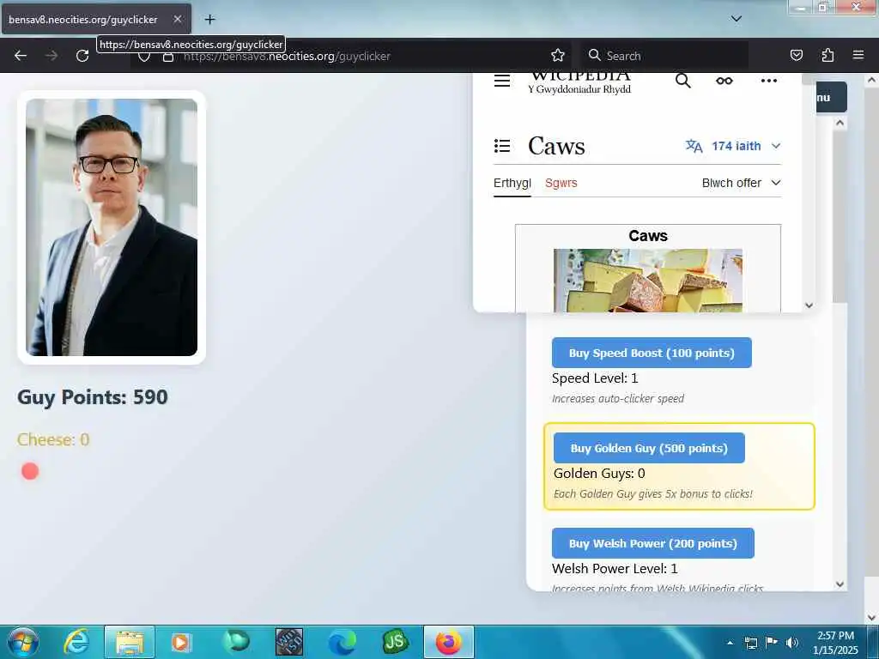The height and width of the screenshot is (659, 879).
Task: Go back with browser back arrow
Action: [21, 56]
